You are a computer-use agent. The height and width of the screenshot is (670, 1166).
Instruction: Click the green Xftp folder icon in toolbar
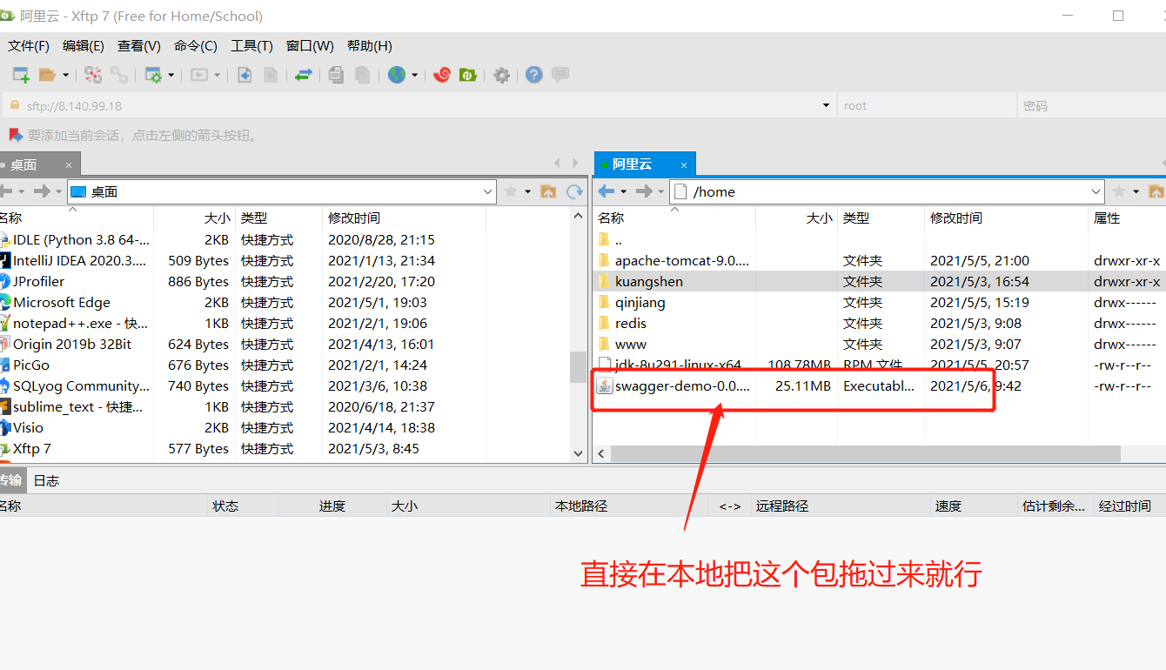tap(467, 75)
